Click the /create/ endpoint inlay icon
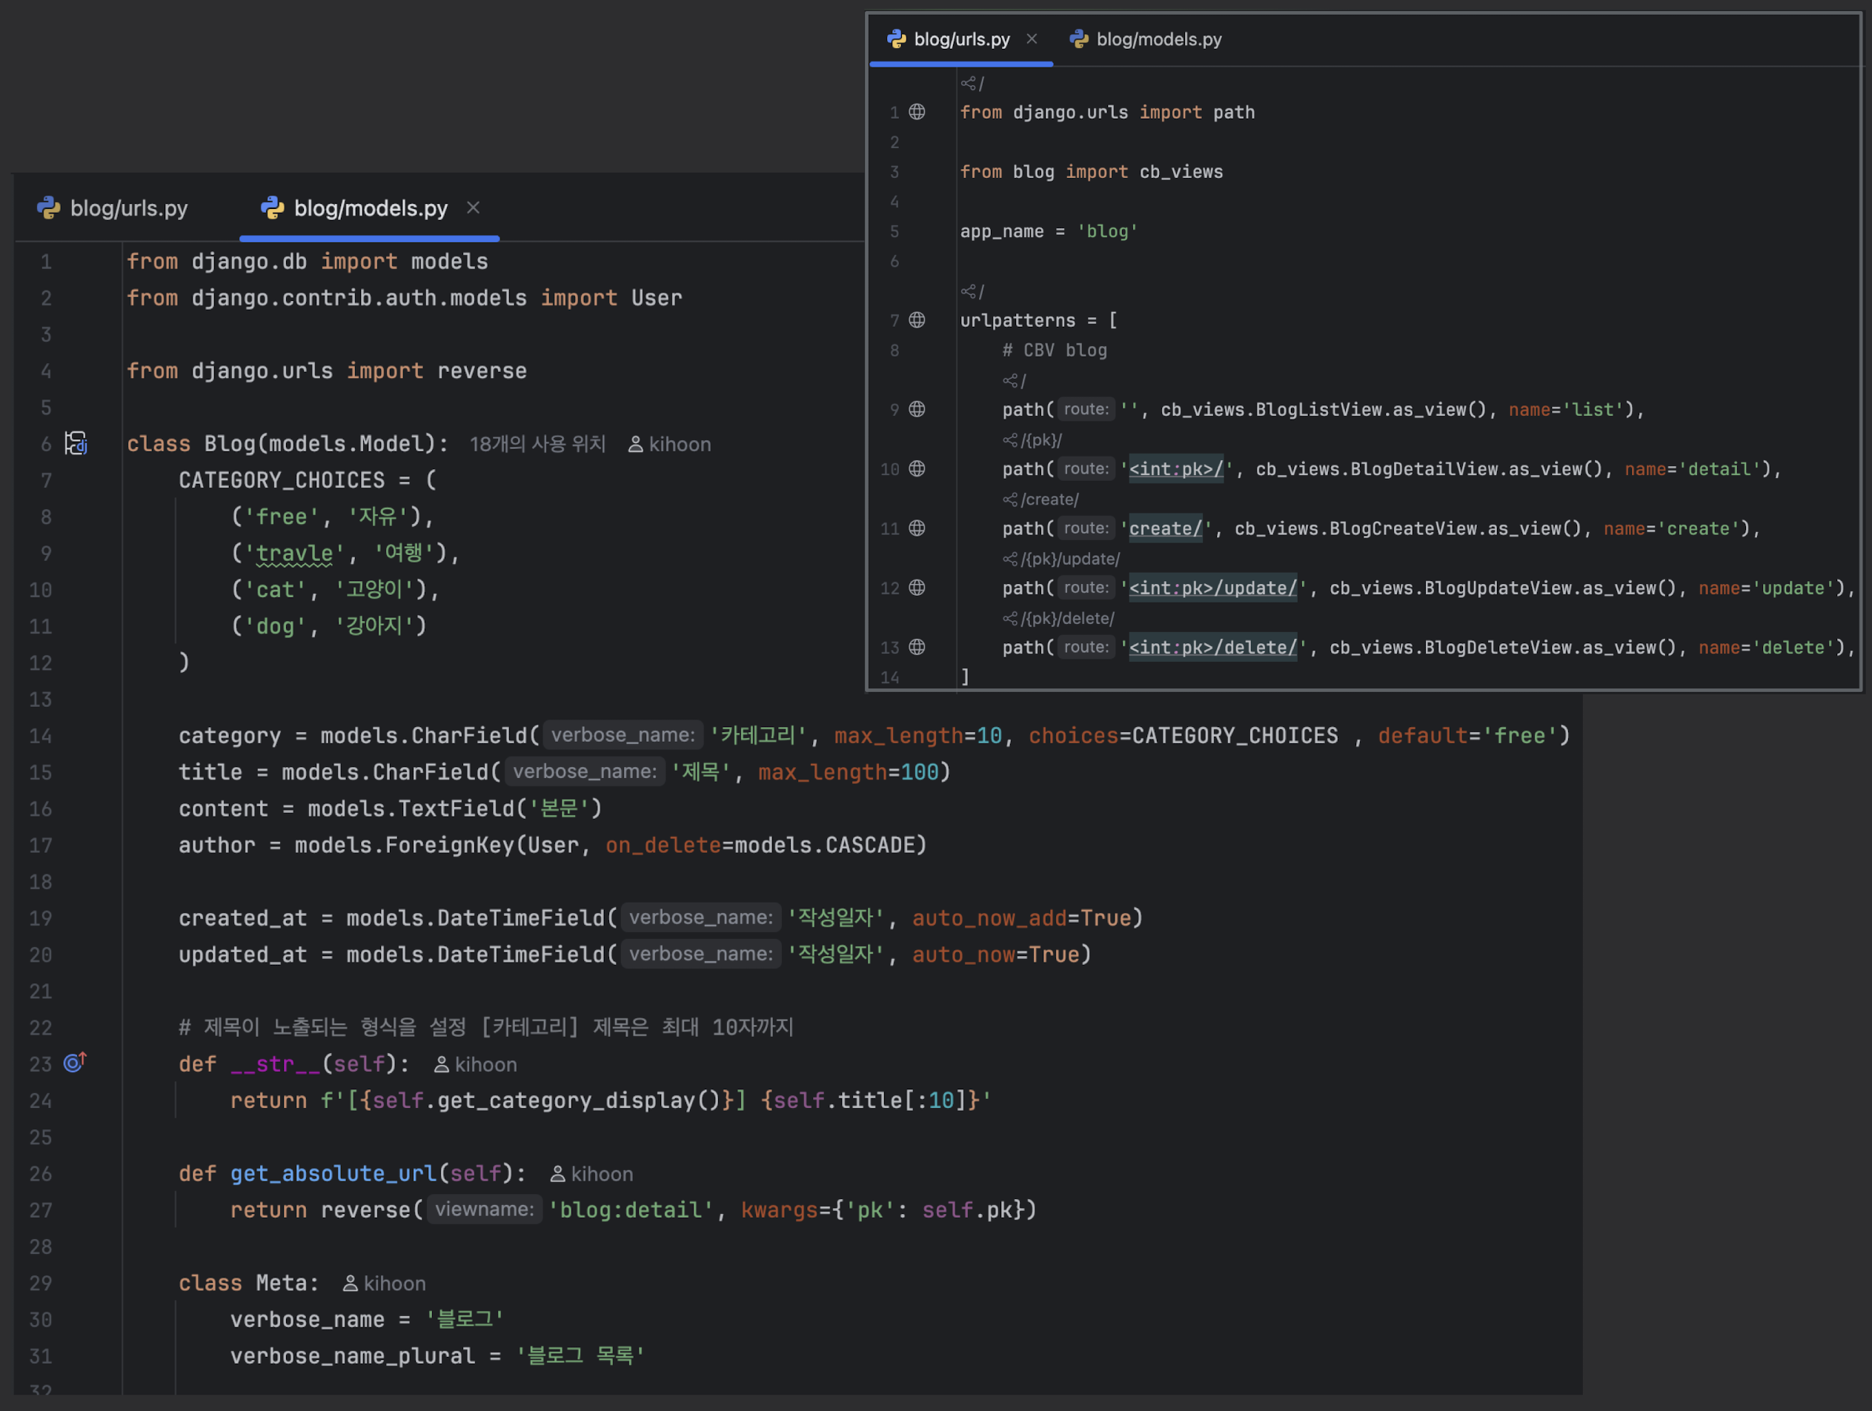 (x=1009, y=499)
